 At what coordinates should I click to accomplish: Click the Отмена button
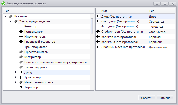tap(165, 98)
